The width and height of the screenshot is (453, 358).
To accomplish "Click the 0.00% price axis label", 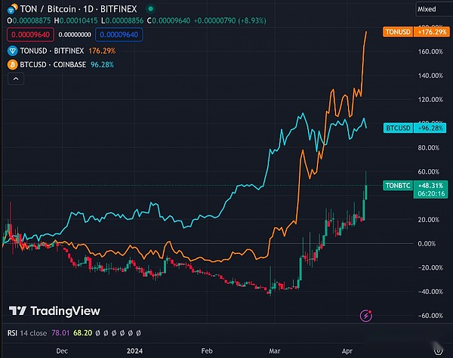I will 427,244.
